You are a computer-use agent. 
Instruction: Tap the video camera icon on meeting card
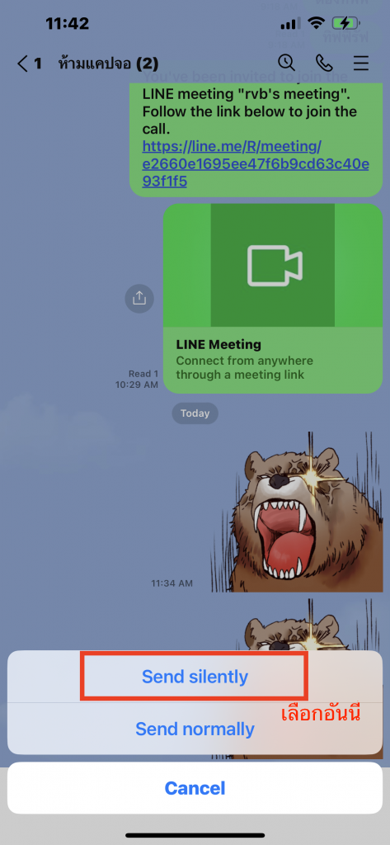pos(275,266)
